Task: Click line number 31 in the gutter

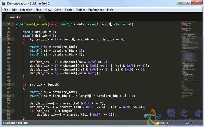Action: [9, 24]
